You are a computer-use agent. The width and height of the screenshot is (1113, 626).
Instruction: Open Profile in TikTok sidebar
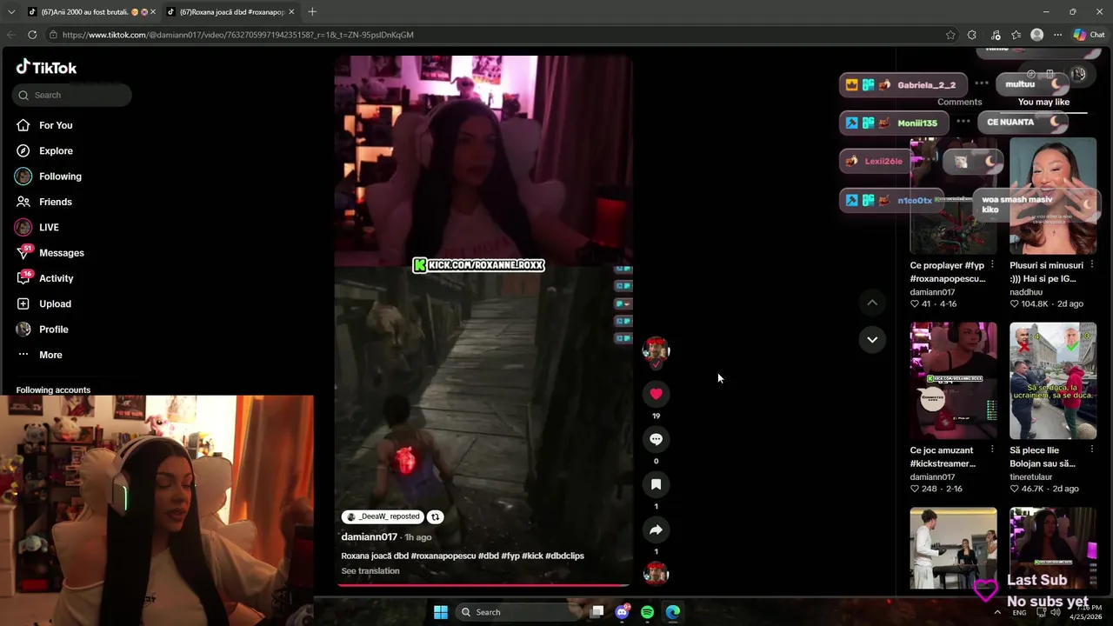pyautogui.click(x=53, y=330)
